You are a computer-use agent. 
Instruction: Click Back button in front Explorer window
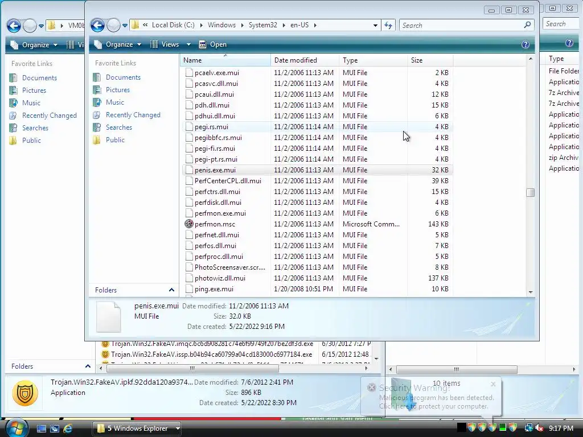[x=98, y=25]
